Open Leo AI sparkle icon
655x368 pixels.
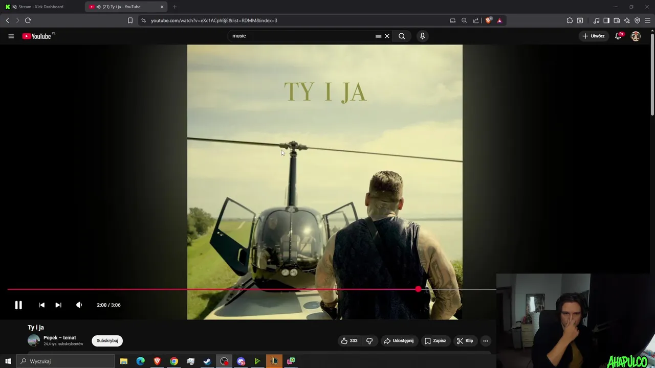[627, 20]
